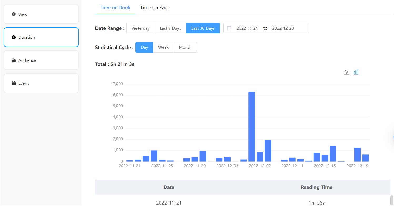The width and height of the screenshot is (394, 210).
Task: Switch to the Time on Page tab
Action: coord(155,7)
